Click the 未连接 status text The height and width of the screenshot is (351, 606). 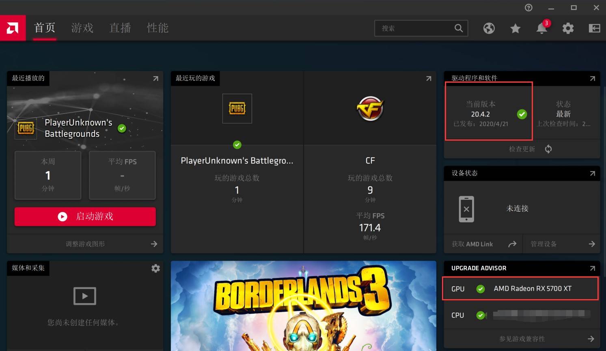coord(518,209)
